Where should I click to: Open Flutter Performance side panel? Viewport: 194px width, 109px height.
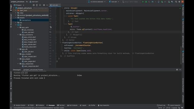click(x=183, y=25)
